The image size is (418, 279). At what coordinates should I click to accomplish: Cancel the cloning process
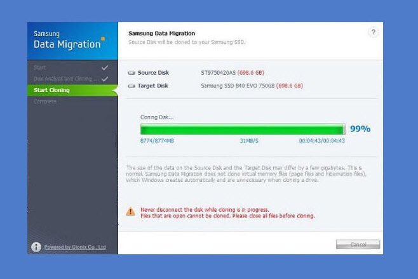[358, 244]
